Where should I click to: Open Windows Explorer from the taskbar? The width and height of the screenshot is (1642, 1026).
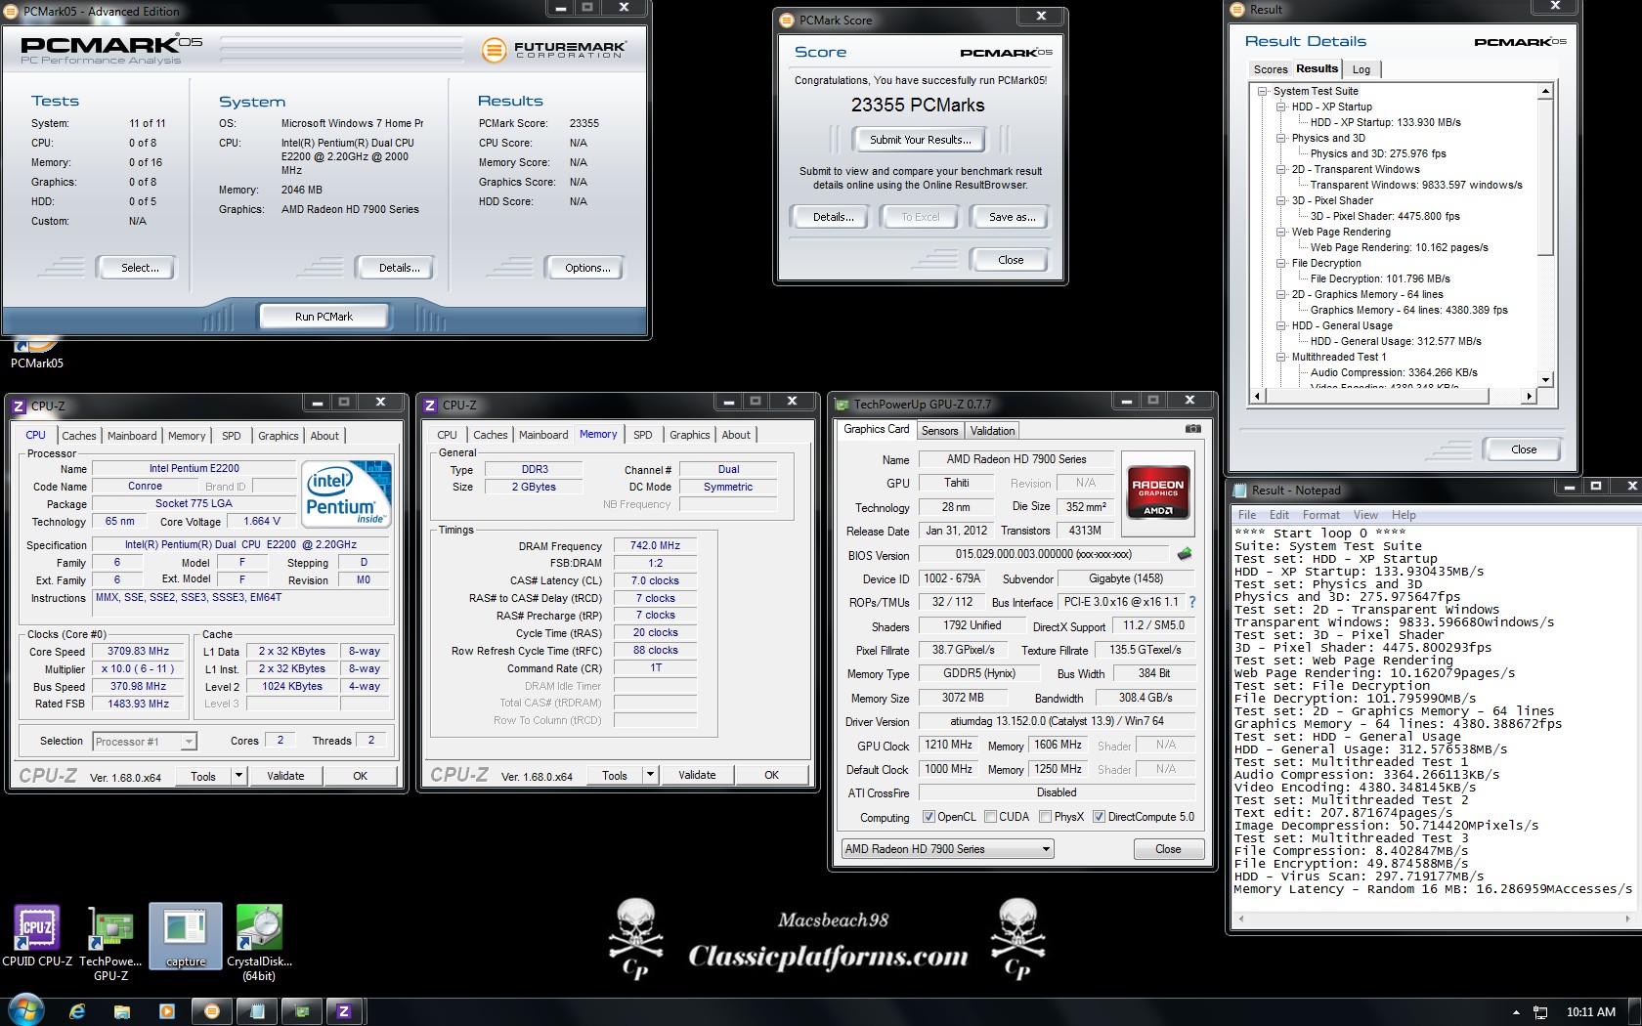click(122, 1011)
